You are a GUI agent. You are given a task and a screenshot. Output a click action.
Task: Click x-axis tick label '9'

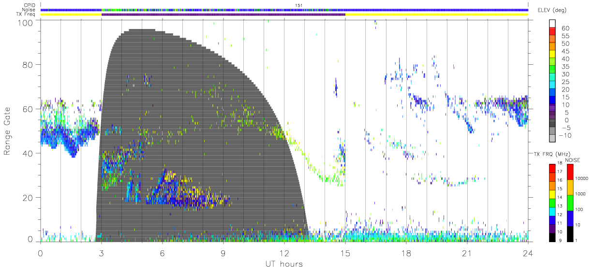point(223,253)
